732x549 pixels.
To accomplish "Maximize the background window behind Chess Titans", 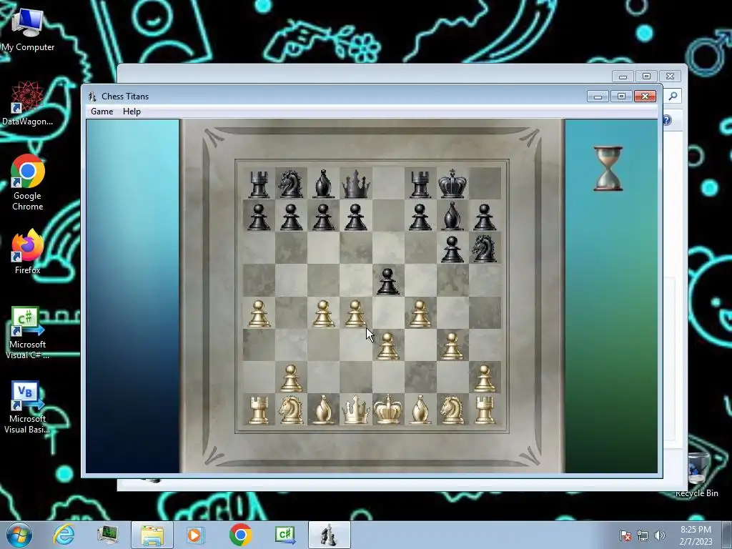I will click(x=646, y=76).
